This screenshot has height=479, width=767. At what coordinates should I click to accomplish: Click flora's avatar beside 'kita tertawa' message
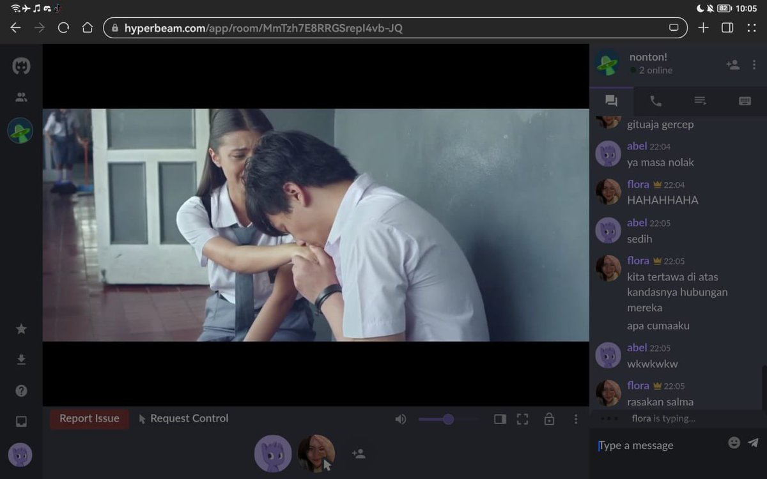pyautogui.click(x=608, y=268)
